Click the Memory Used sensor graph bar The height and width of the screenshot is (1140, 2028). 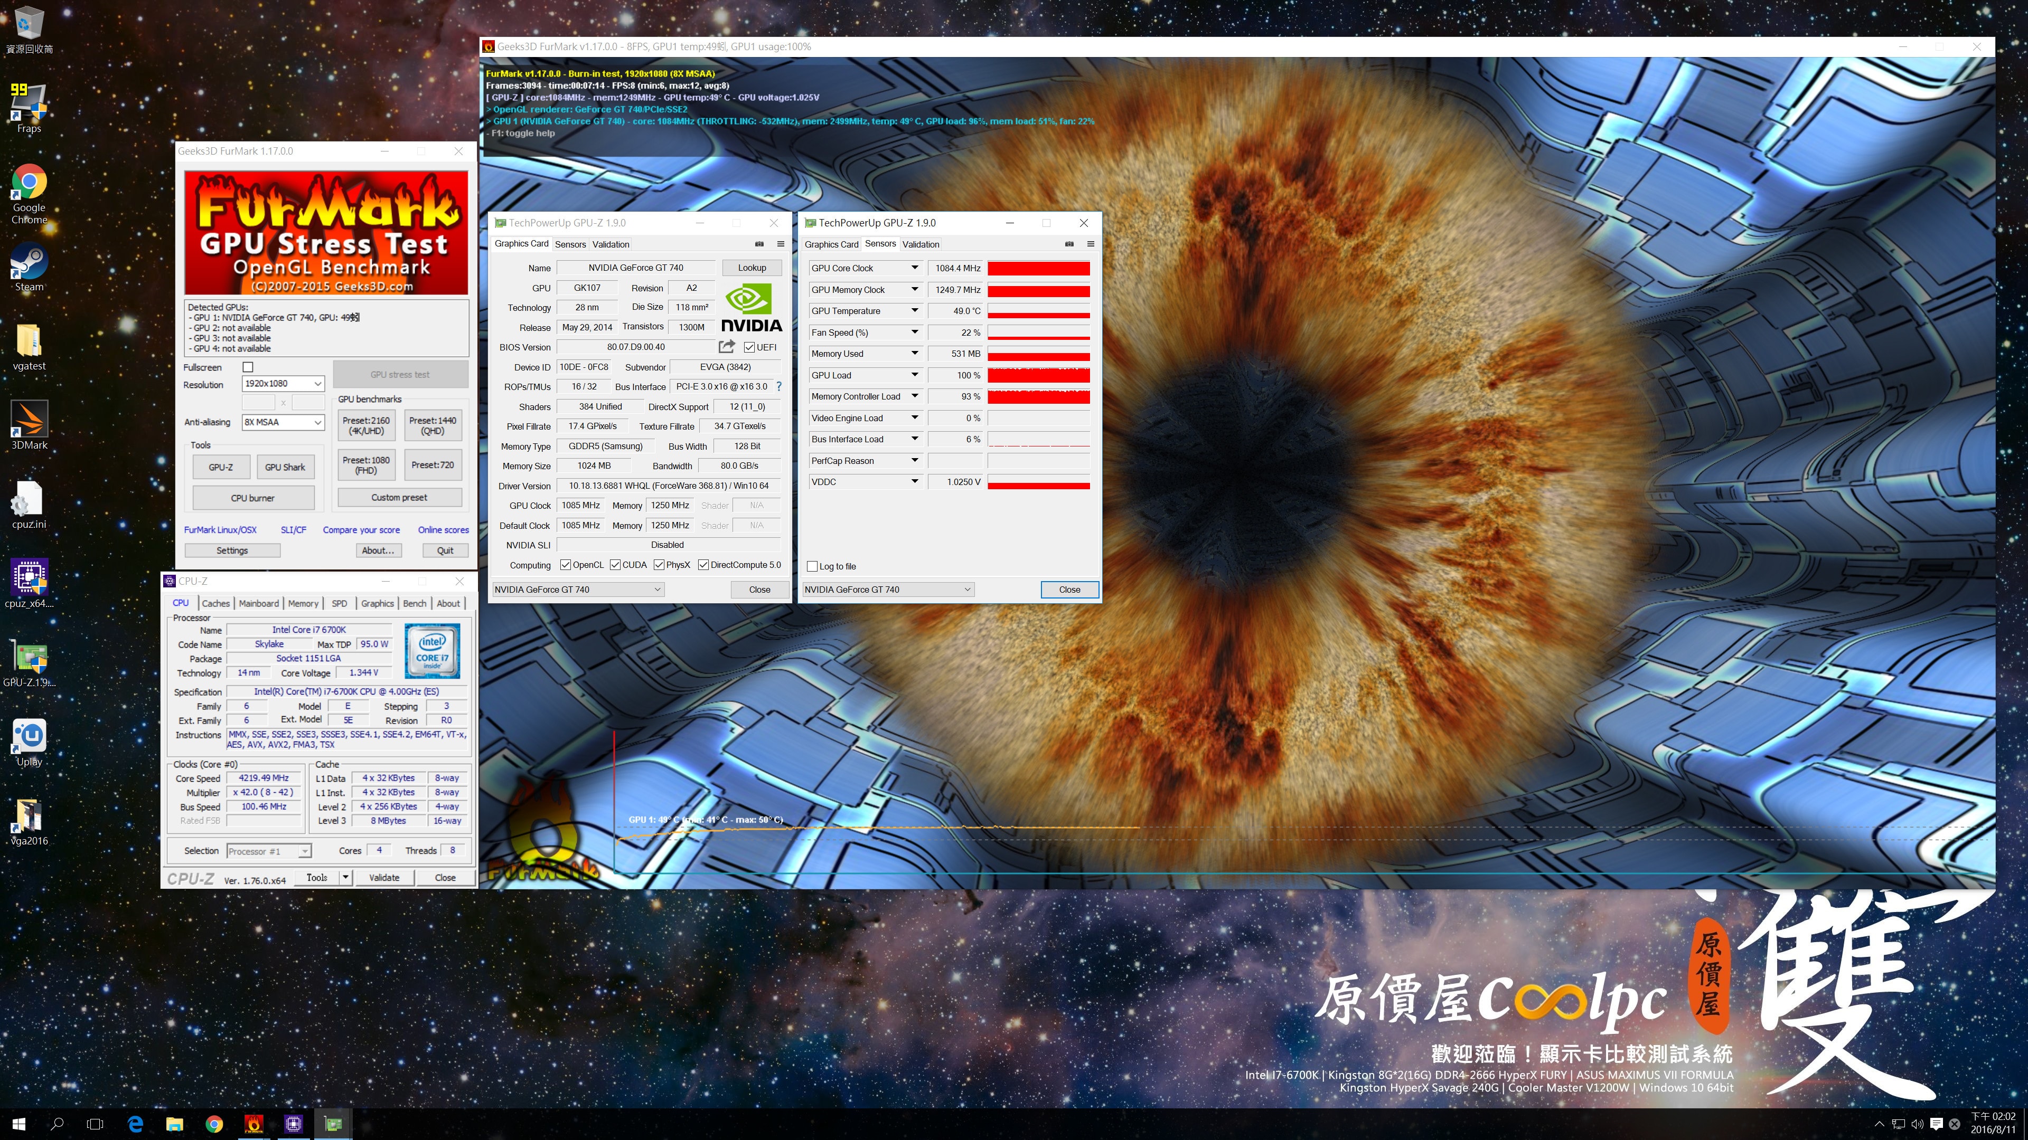(x=1038, y=354)
